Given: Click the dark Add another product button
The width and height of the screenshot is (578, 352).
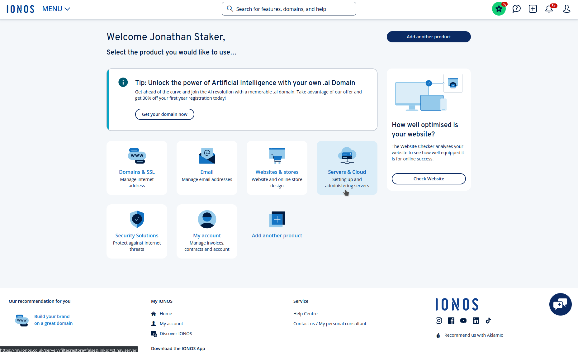Looking at the screenshot, I should [429, 37].
